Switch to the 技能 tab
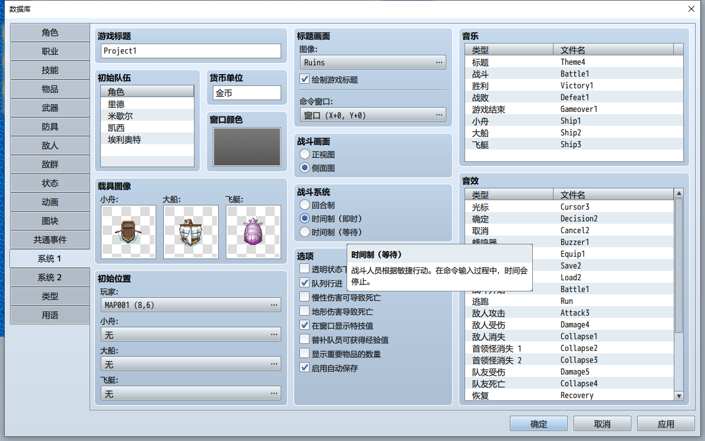 (50, 70)
